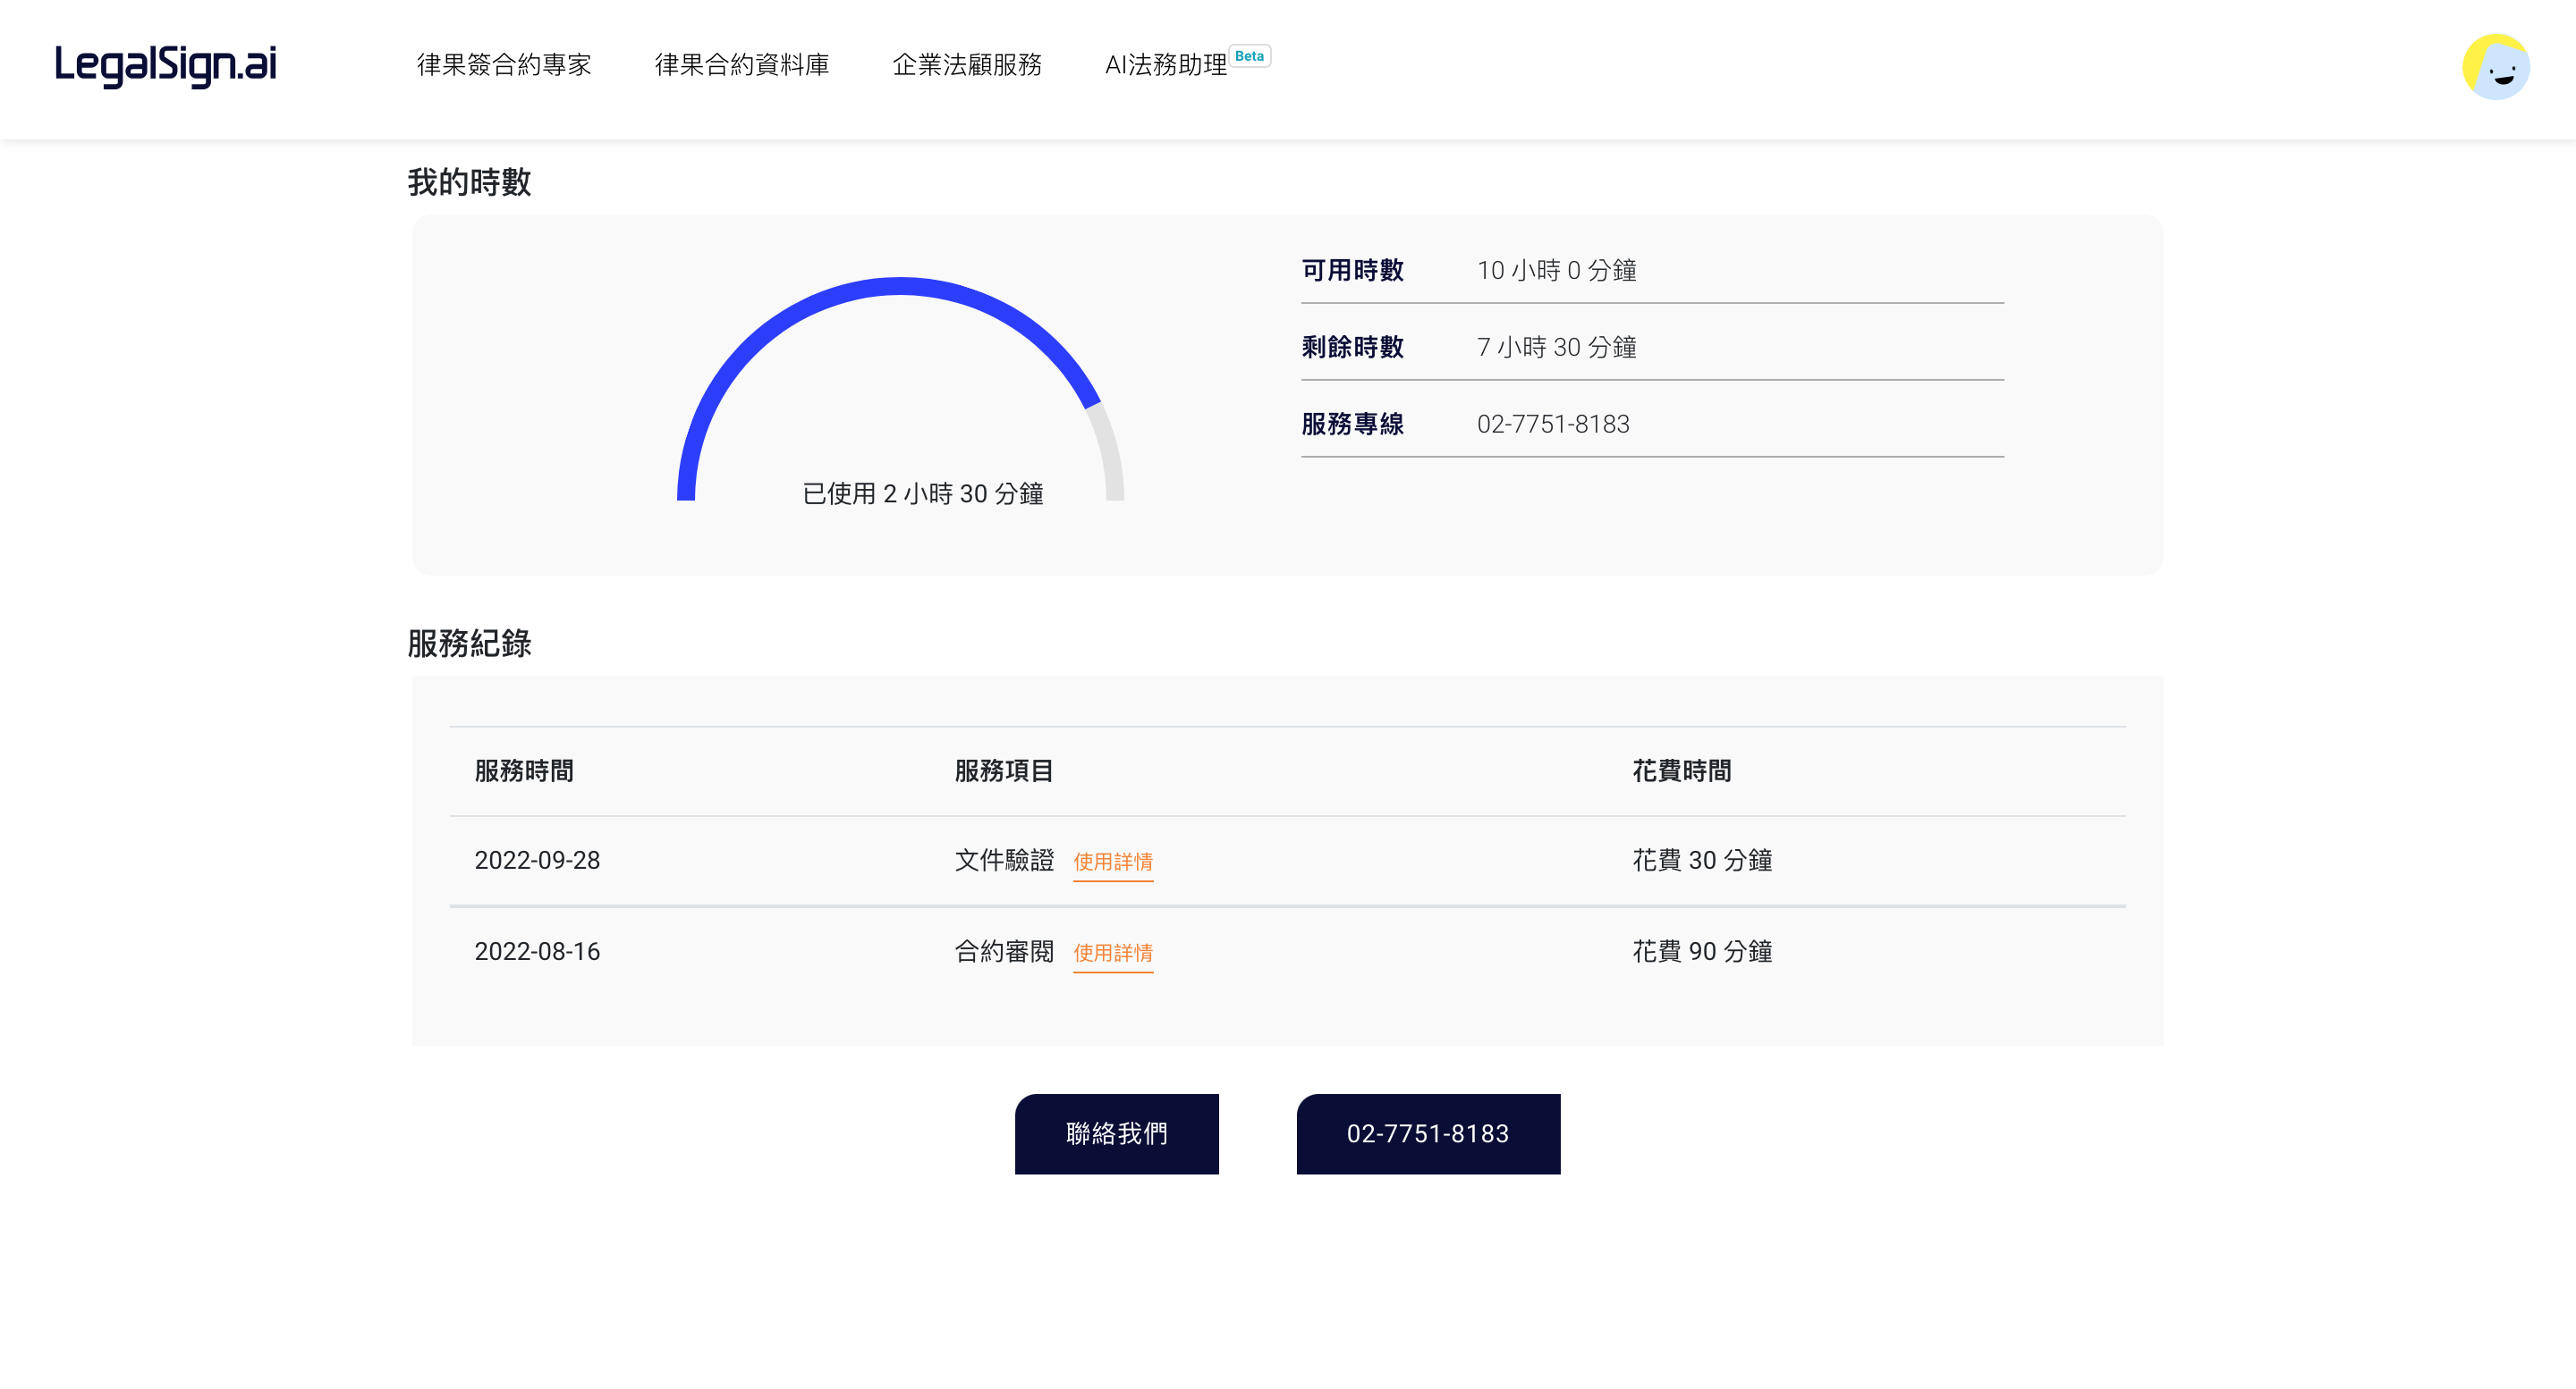
Task: Click the 服務時間 column header
Action: (523, 770)
